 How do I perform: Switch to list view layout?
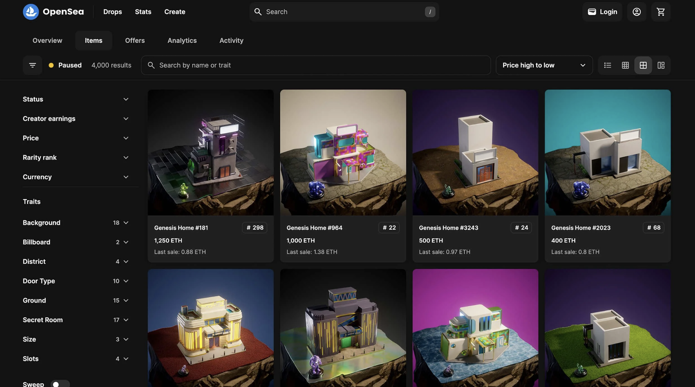607,65
